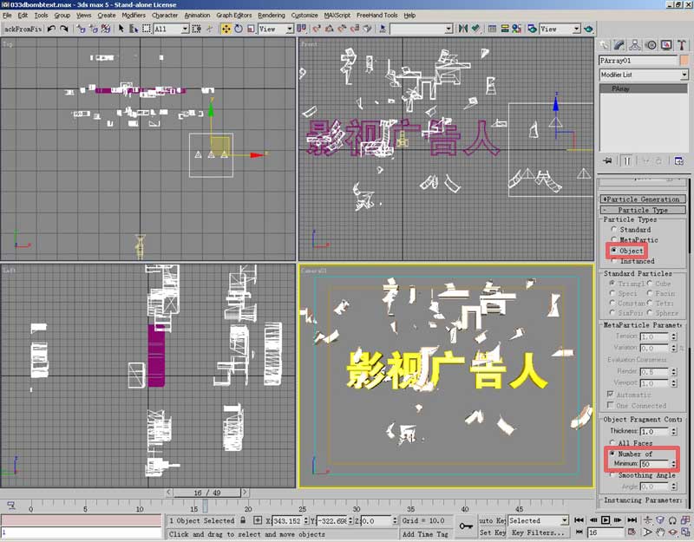Click the Set Key button
The height and width of the screenshot is (542, 694).
click(x=492, y=533)
